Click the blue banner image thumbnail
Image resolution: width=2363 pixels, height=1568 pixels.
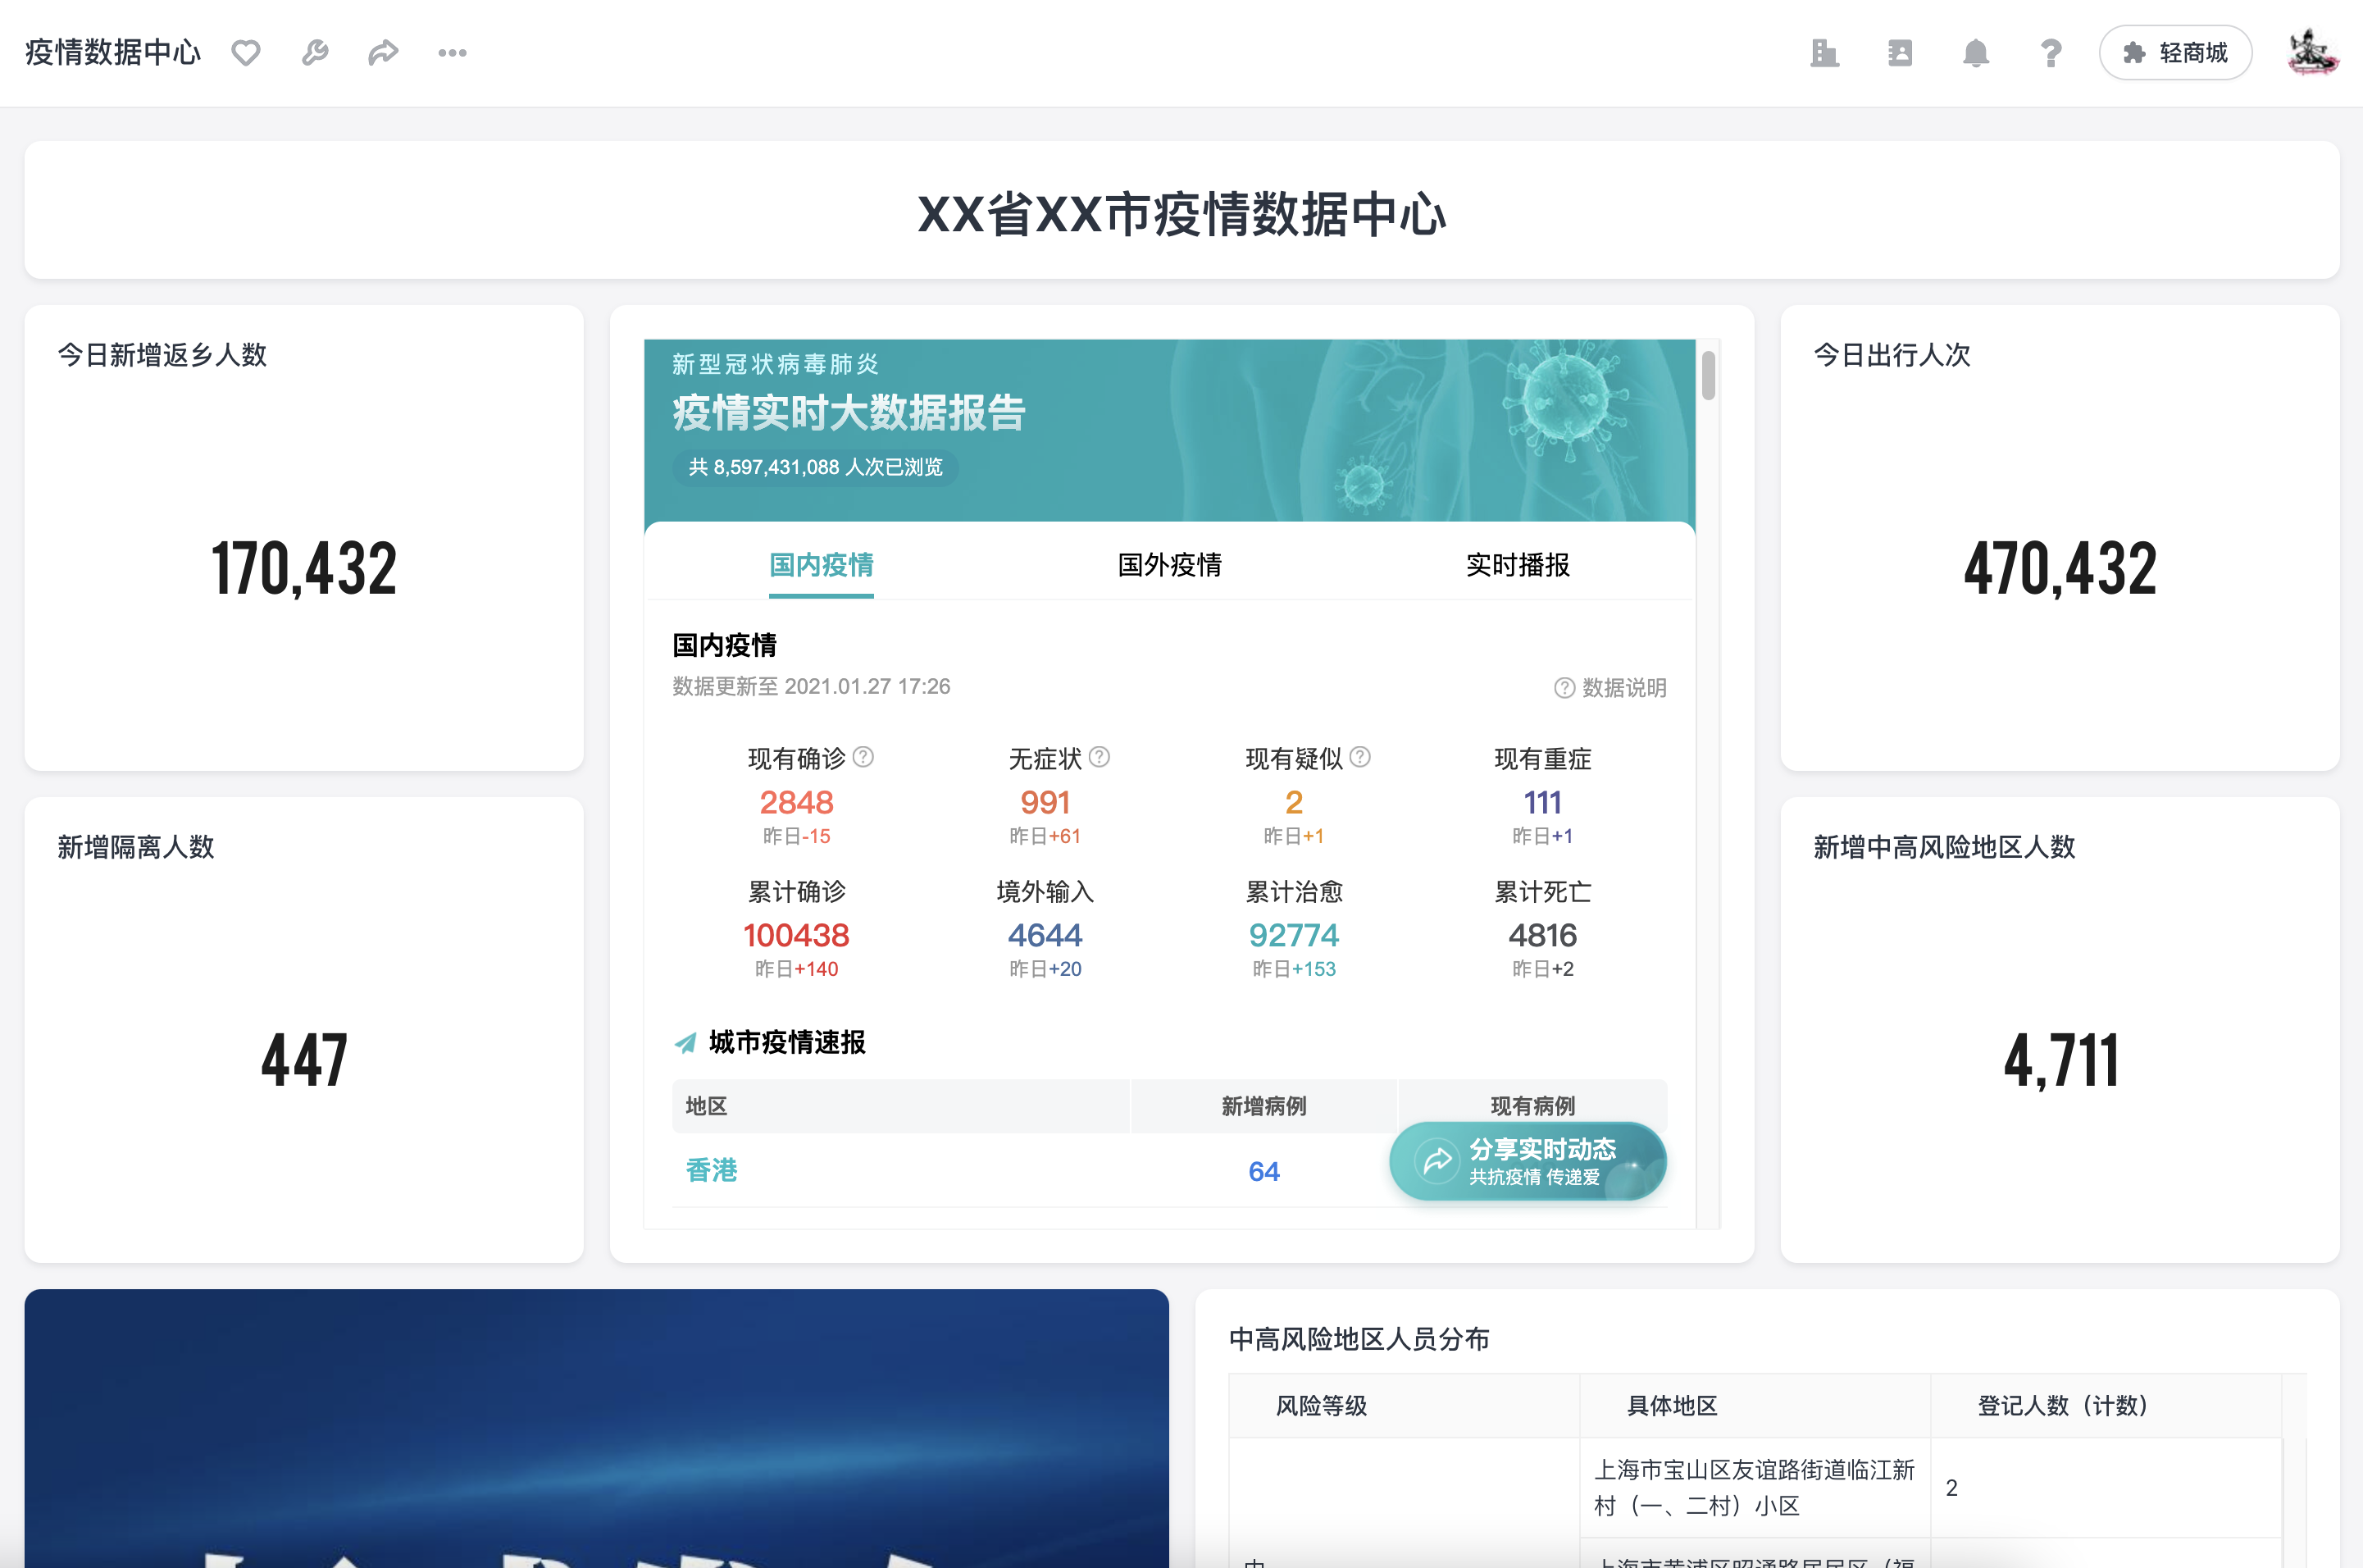[x=597, y=1428]
